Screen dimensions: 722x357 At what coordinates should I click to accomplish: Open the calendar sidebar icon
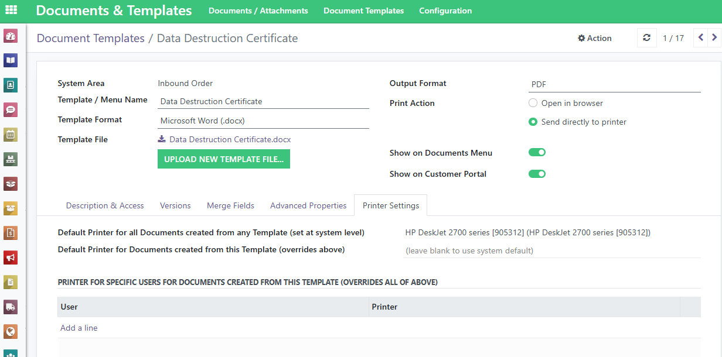point(11,135)
